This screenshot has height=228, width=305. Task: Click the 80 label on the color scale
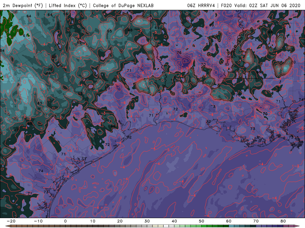point(283,221)
